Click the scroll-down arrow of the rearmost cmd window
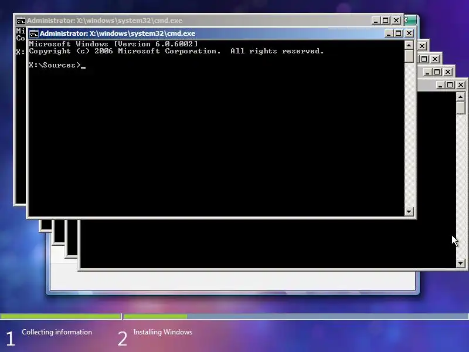The image size is (469, 352). coord(461,263)
